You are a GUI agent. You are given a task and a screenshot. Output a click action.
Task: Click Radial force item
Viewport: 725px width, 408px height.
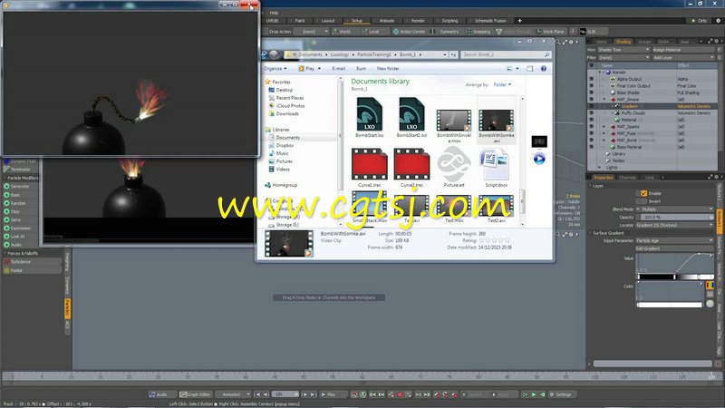pyautogui.click(x=32, y=270)
